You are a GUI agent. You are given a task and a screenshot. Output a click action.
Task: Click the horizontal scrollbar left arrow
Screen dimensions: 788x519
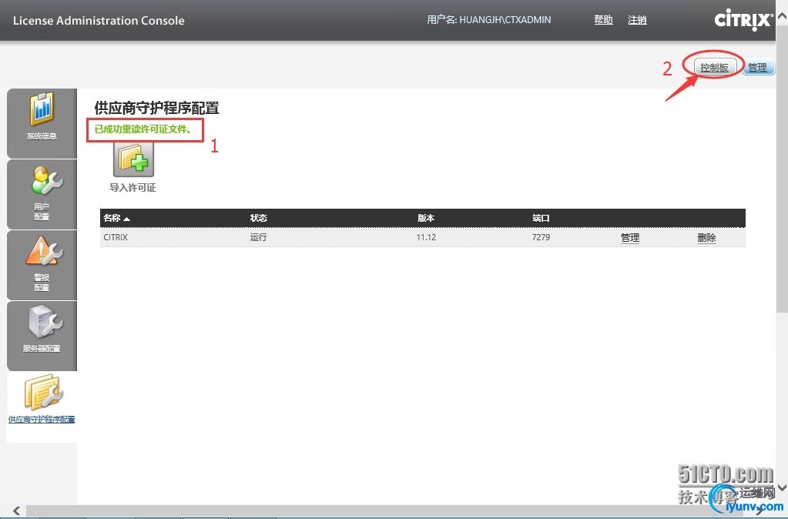pyautogui.click(x=17, y=511)
